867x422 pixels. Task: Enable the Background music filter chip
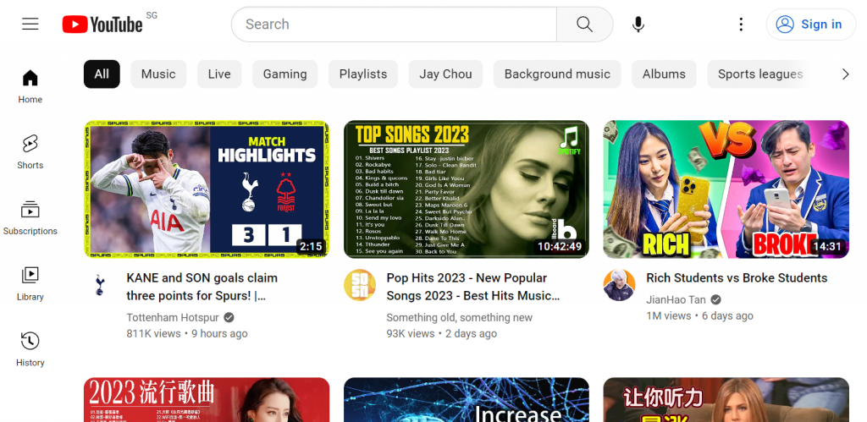tap(557, 74)
